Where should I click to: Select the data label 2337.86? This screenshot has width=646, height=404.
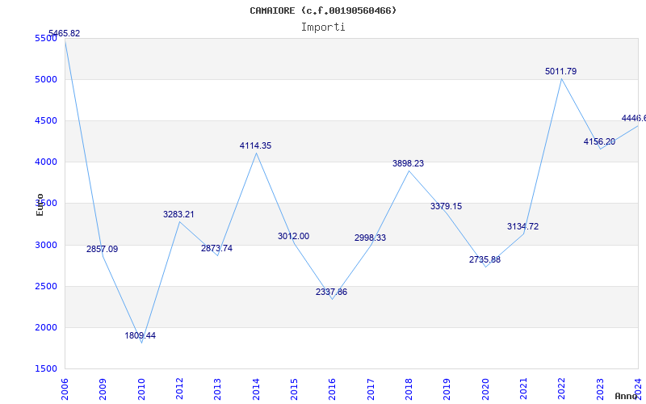[331, 292]
